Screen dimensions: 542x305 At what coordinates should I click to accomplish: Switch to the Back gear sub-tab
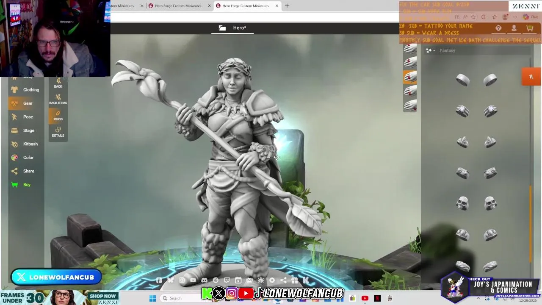tap(58, 83)
